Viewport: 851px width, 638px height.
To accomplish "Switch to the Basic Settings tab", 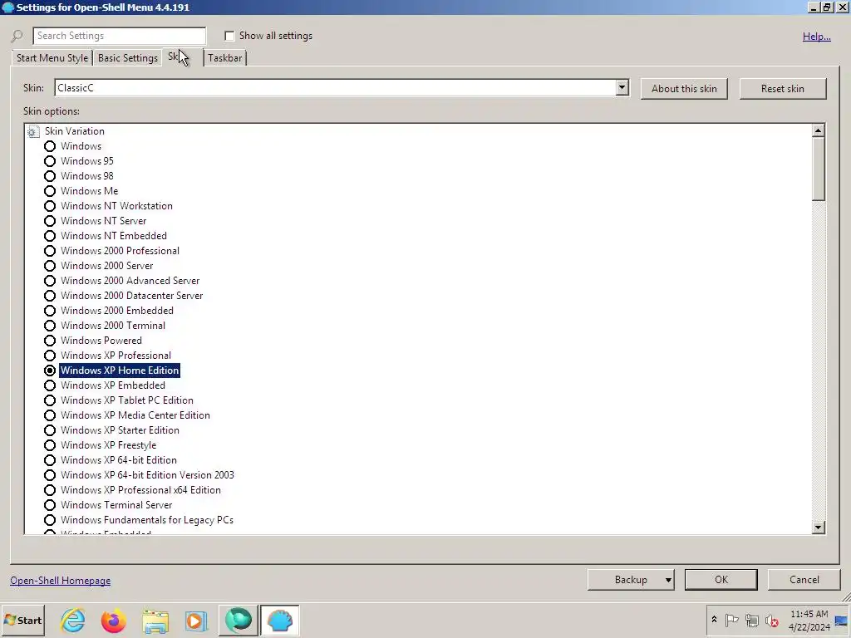I will [127, 58].
